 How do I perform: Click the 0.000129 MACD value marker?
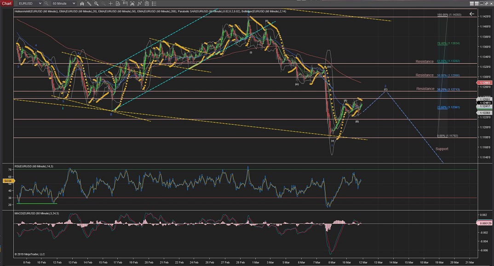485,223
